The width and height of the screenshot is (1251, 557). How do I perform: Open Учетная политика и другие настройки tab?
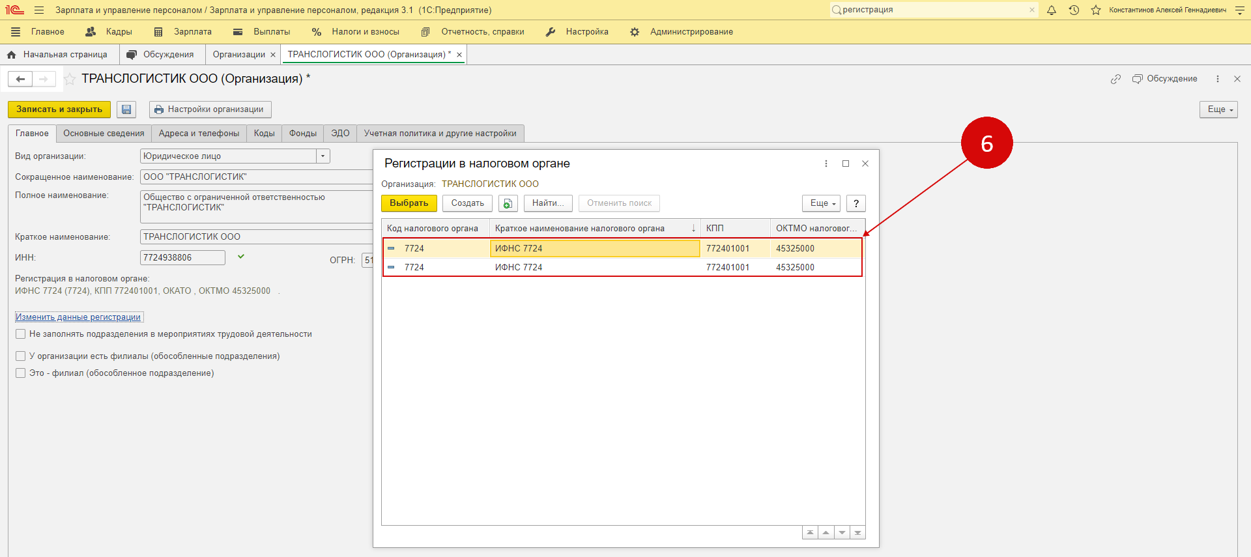[x=440, y=134]
